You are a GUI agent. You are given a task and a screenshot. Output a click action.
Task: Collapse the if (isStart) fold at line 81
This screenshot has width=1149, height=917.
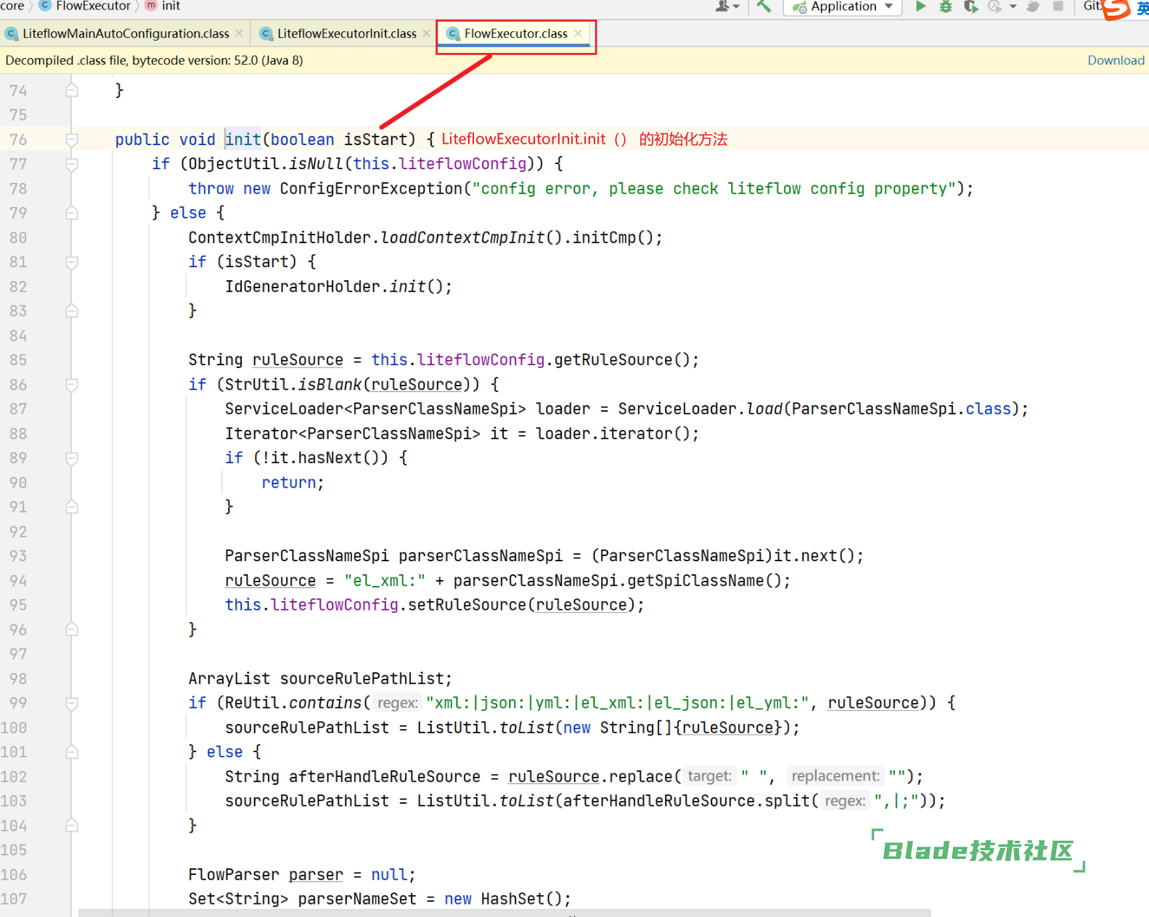click(72, 262)
